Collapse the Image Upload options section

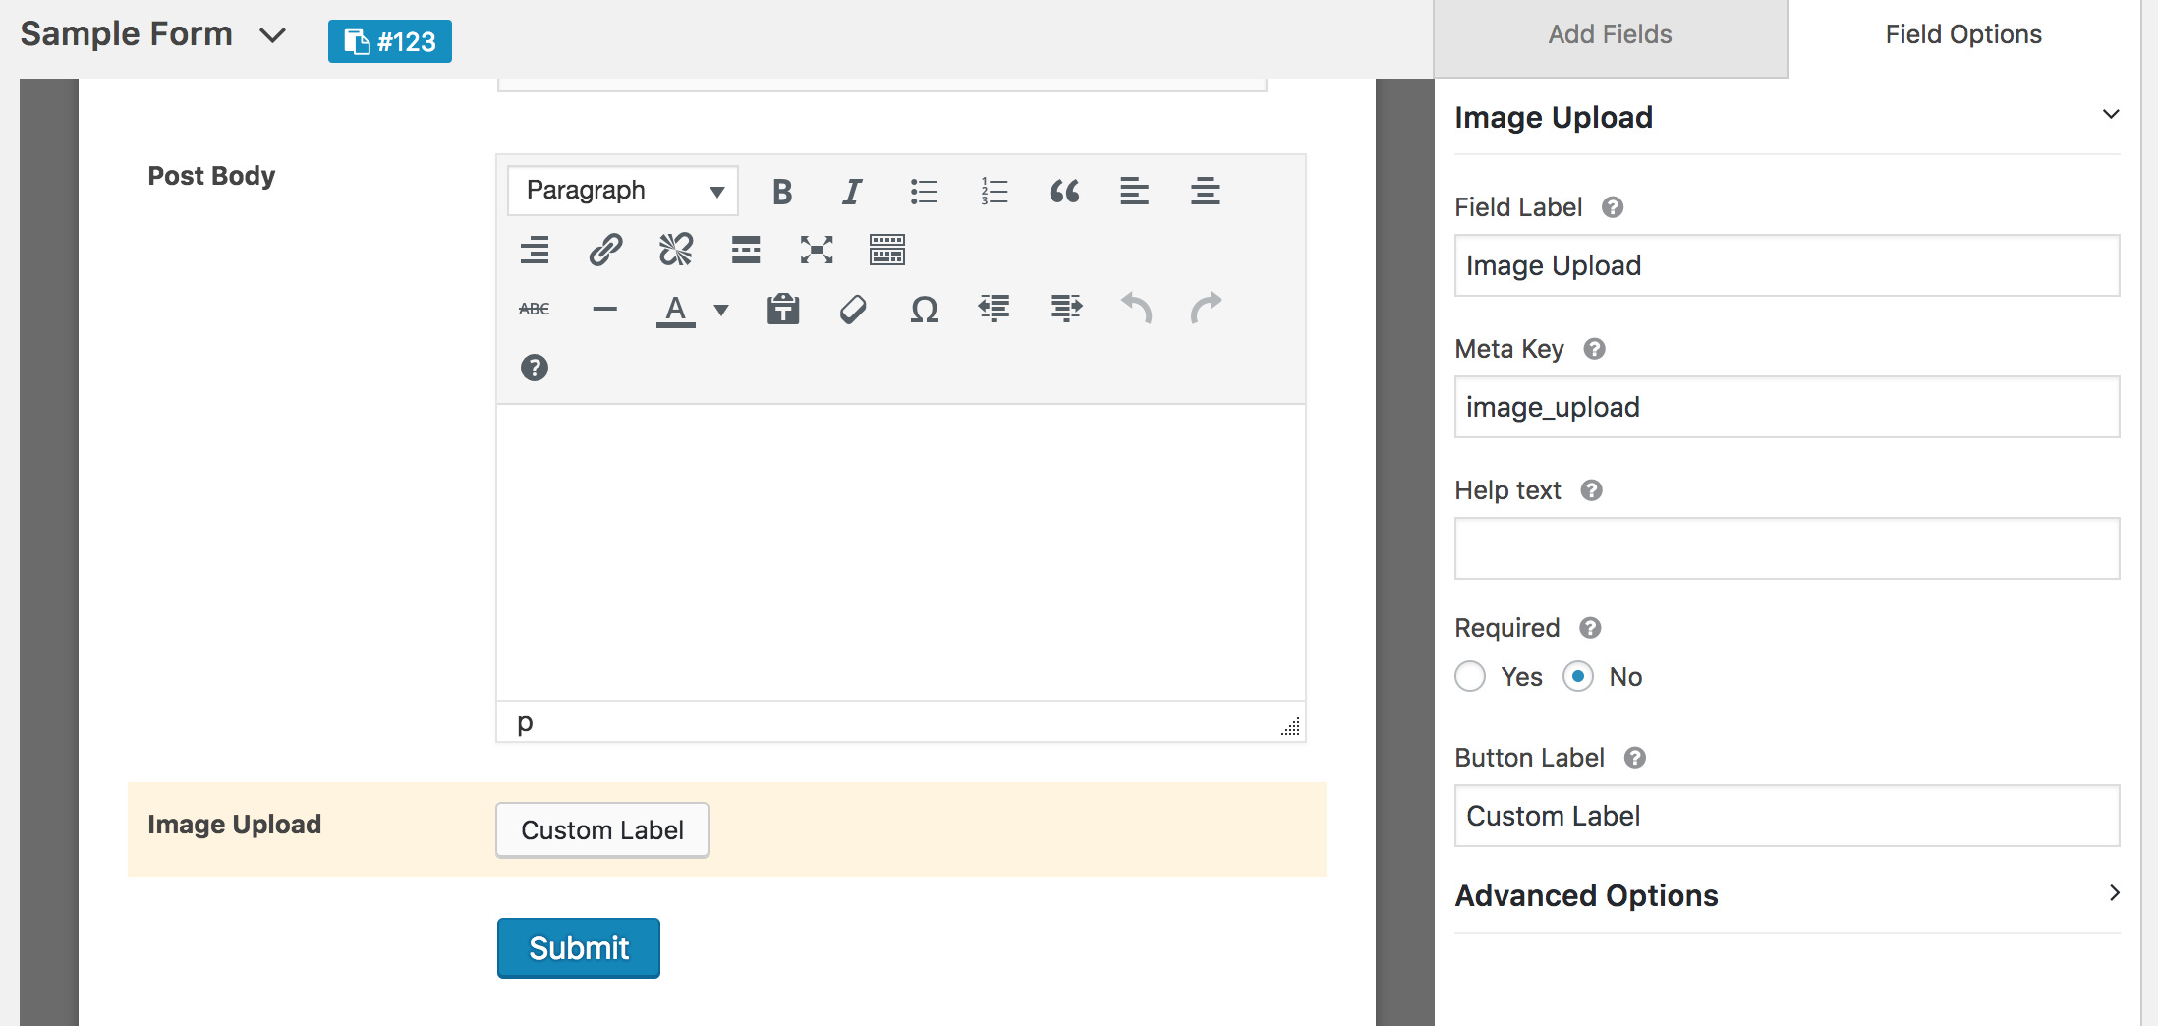(x=2110, y=115)
